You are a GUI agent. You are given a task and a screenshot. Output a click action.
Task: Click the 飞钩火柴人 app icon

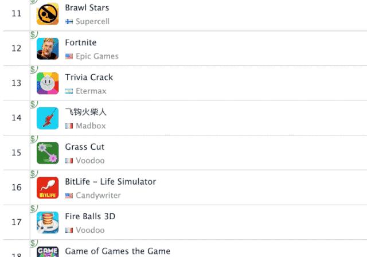(x=48, y=118)
